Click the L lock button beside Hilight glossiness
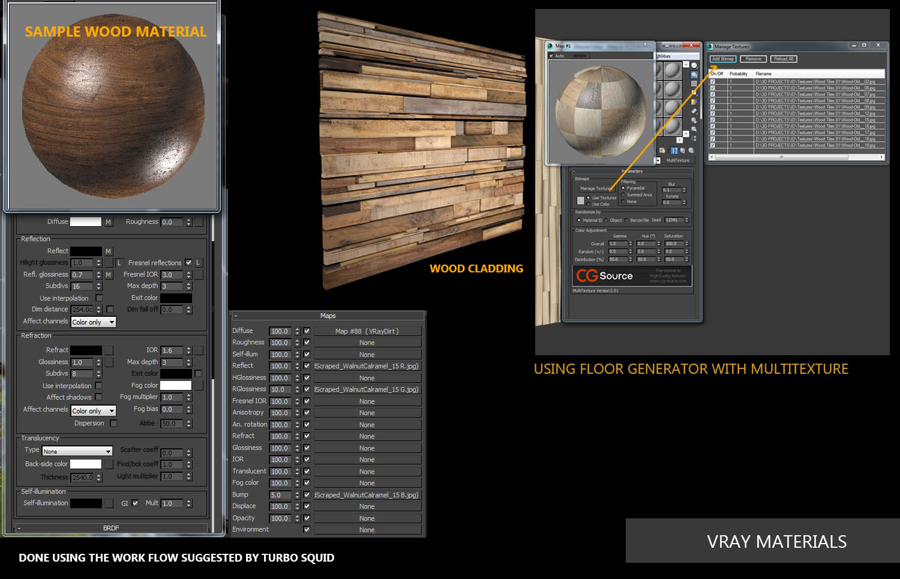900x579 pixels. tap(119, 263)
